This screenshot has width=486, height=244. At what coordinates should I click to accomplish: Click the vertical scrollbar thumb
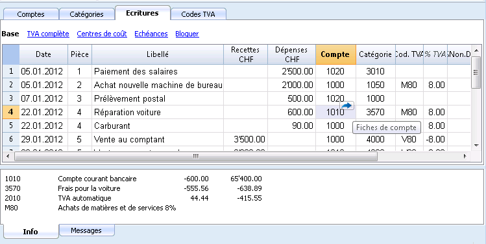(476, 72)
